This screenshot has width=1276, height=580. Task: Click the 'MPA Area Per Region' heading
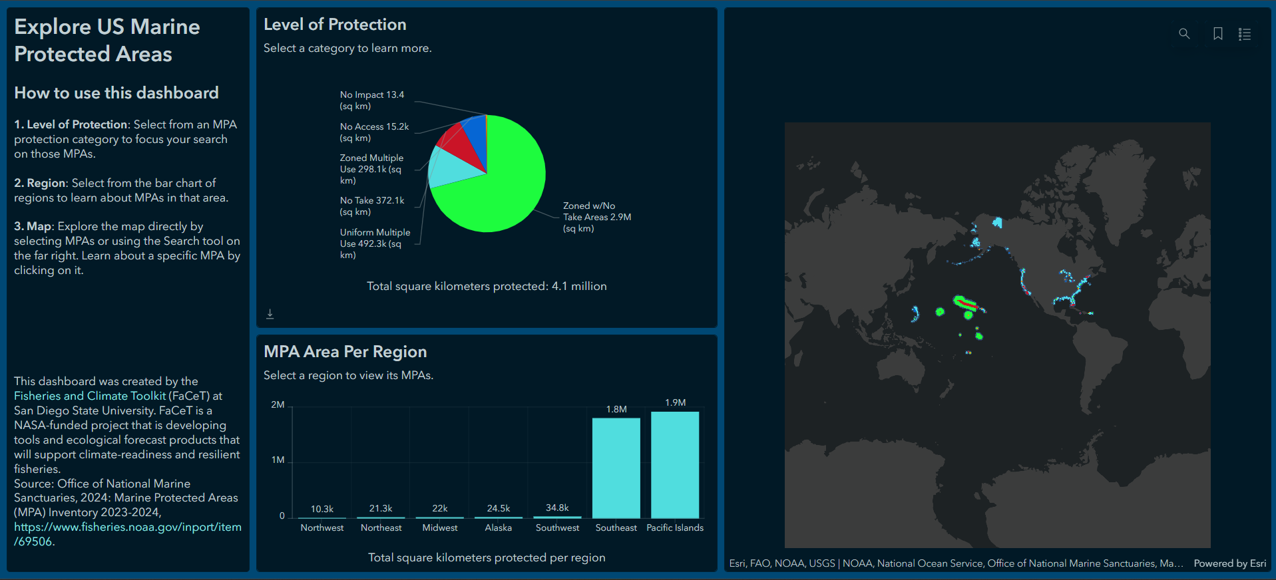click(345, 351)
